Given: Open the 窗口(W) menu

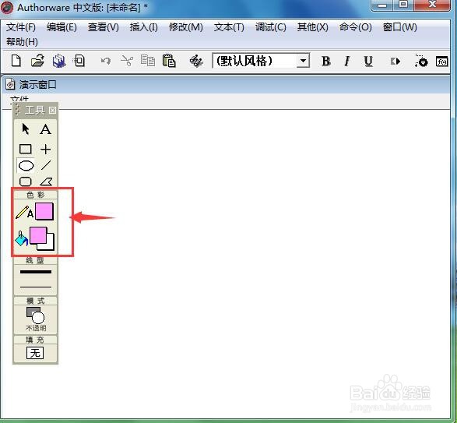Looking at the screenshot, I should [x=400, y=27].
